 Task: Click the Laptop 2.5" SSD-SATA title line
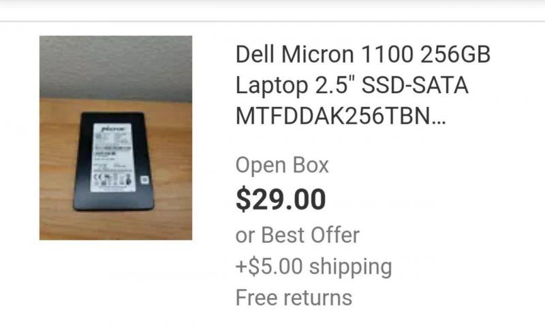click(x=352, y=86)
